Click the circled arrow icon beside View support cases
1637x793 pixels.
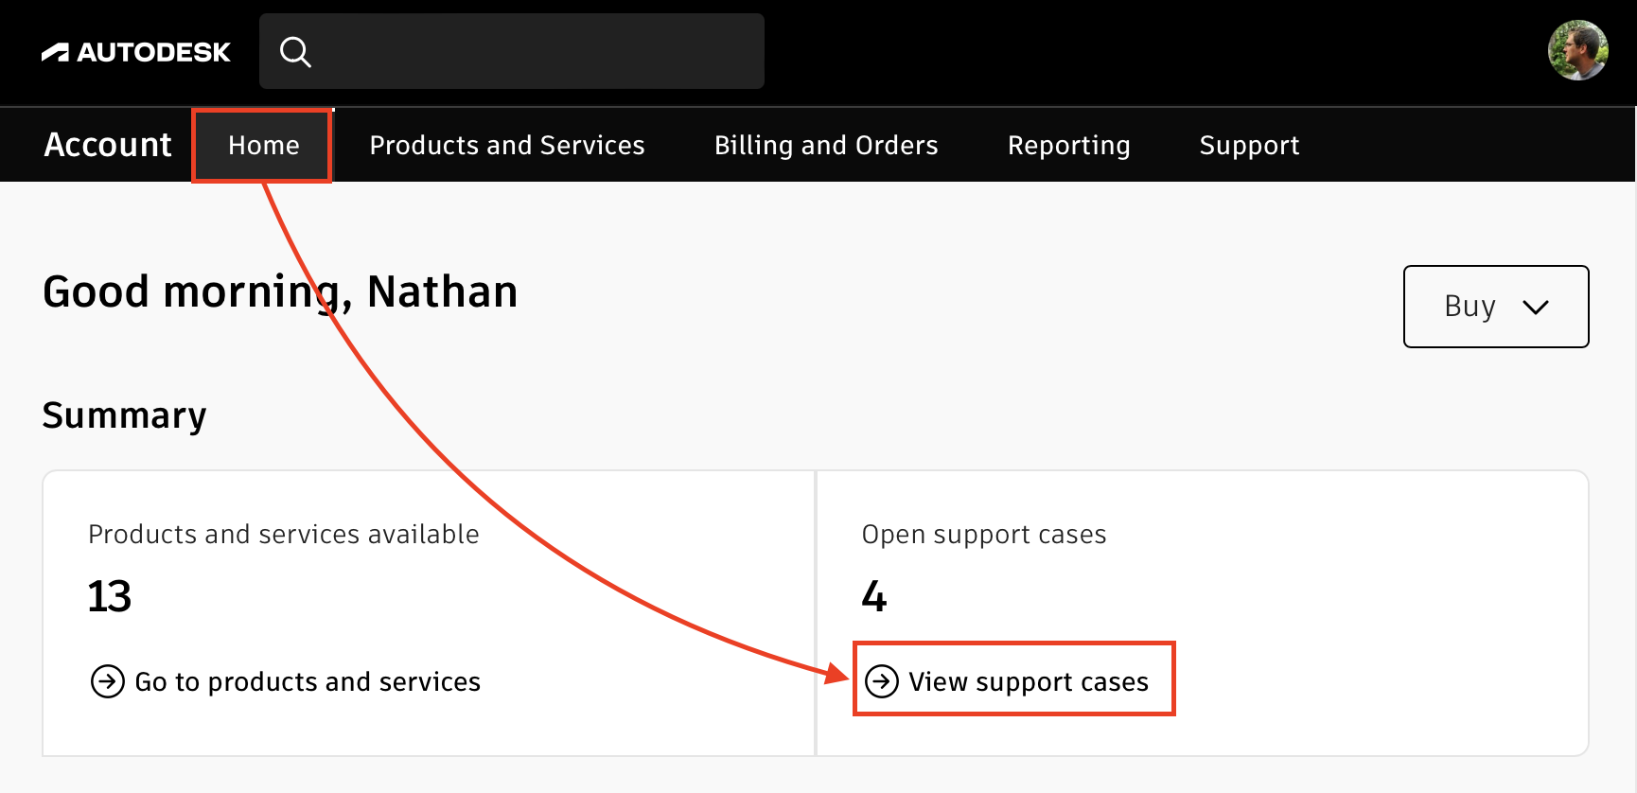coord(881,680)
